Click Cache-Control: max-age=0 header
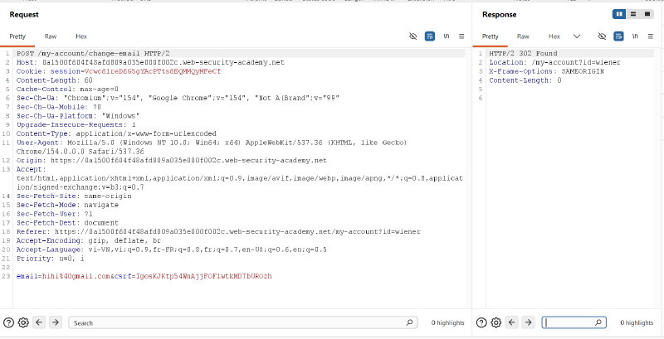Screen dimensions: 664x339 [67, 90]
